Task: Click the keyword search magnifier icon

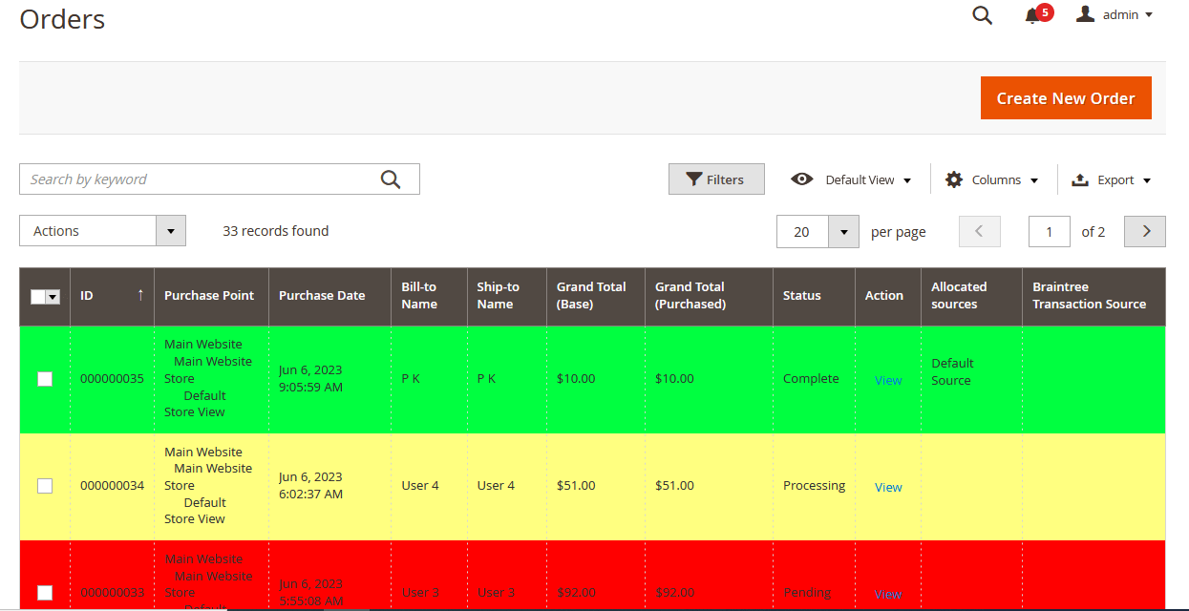Action: click(391, 179)
